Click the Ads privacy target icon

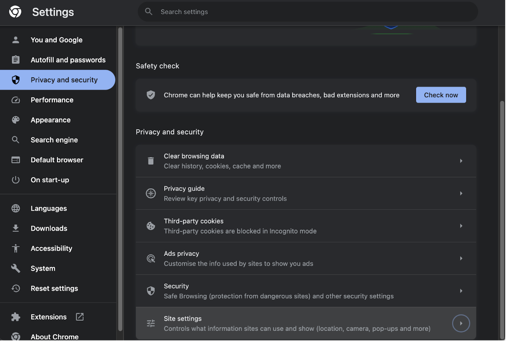[151, 258]
